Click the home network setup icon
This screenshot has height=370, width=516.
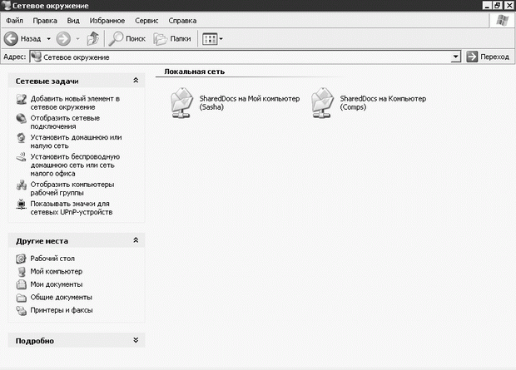coord(22,138)
